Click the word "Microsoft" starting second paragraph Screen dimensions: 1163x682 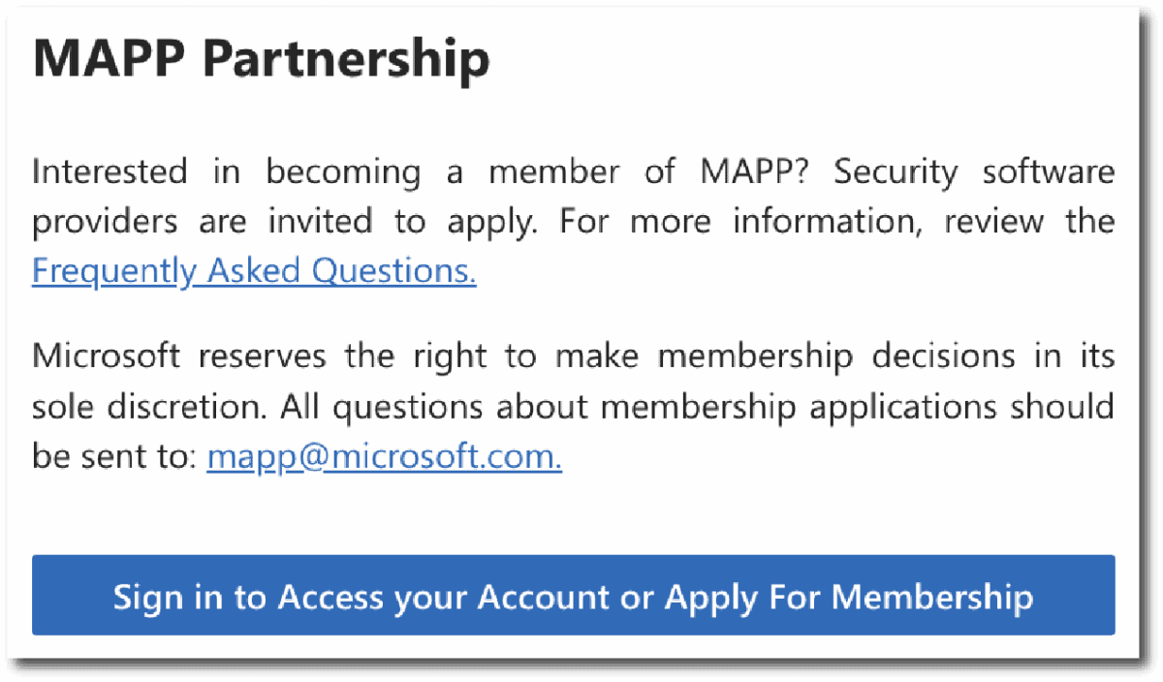pos(106,356)
